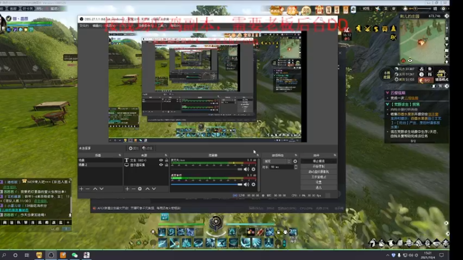Remove the selected scene with minus icon
The height and width of the screenshot is (260, 463).
pos(87,189)
